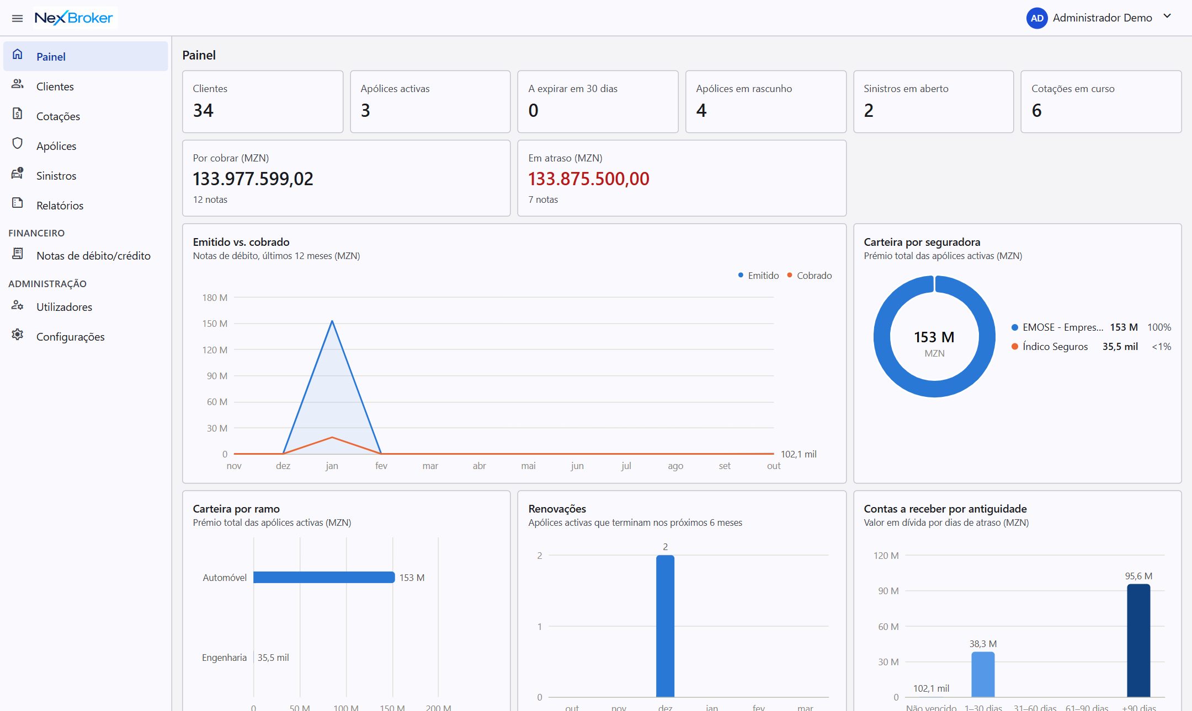The height and width of the screenshot is (711, 1192).
Task: Toggle the Emitido legend series
Action: click(758, 276)
